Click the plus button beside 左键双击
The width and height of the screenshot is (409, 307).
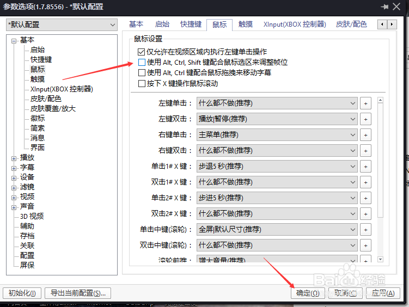365,119
